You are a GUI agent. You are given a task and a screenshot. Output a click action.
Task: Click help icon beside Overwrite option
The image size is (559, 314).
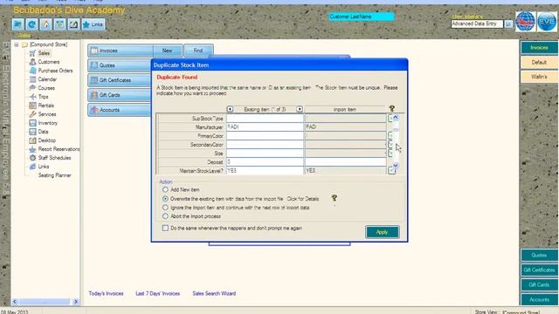pos(334,198)
